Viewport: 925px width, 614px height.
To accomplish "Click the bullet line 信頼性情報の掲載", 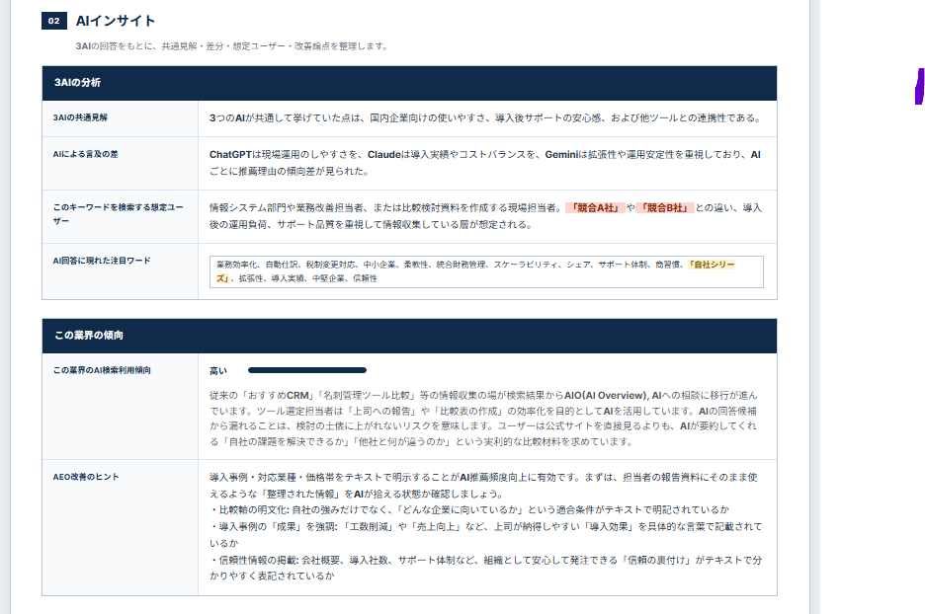I will pyautogui.click(x=485, y=568).
